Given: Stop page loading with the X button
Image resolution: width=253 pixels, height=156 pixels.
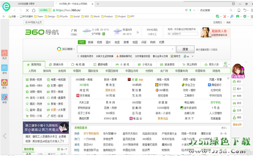Looking at the screenshot, I should point(27,10).
